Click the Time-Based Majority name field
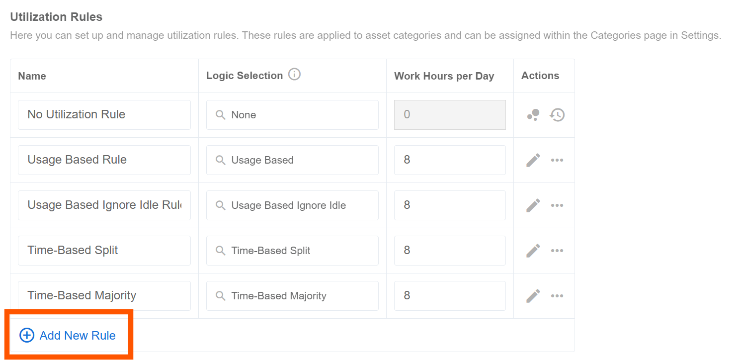740x360 pixels. [x=104, y=296]
